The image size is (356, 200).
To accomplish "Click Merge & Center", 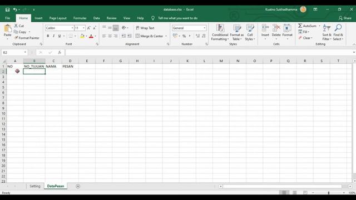I will [150, 36].
